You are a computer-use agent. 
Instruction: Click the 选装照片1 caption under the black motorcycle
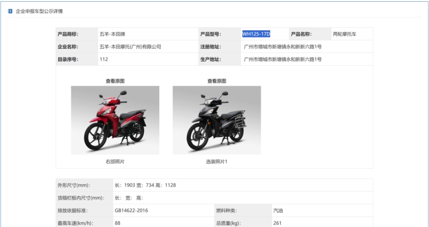click(217, 162)
